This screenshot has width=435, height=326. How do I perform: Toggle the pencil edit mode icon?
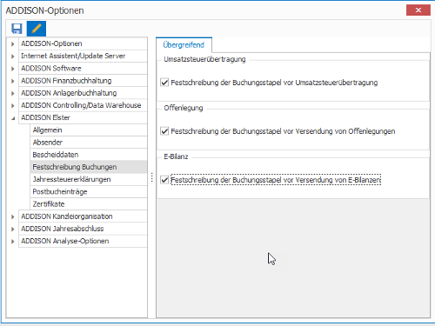pyautogui.click(x=37, y=29)
